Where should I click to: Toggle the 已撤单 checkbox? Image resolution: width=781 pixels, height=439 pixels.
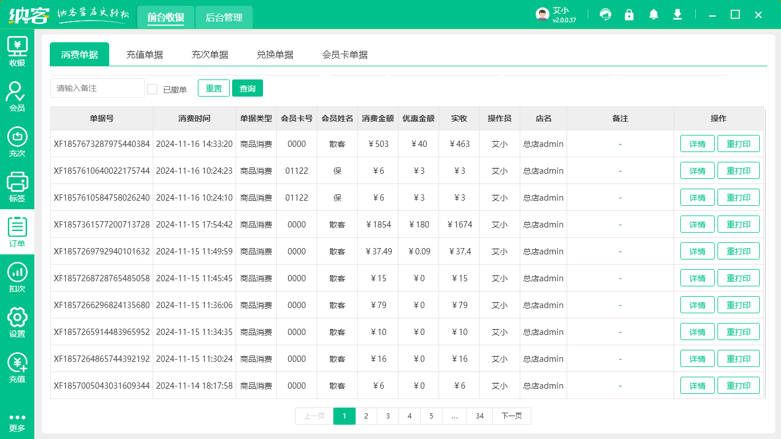coord(152,89)
